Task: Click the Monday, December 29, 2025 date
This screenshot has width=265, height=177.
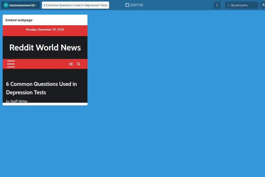Action: click(x=45, y=30)
